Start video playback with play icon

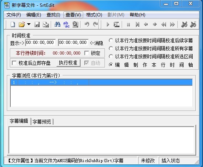pos(108,24)
